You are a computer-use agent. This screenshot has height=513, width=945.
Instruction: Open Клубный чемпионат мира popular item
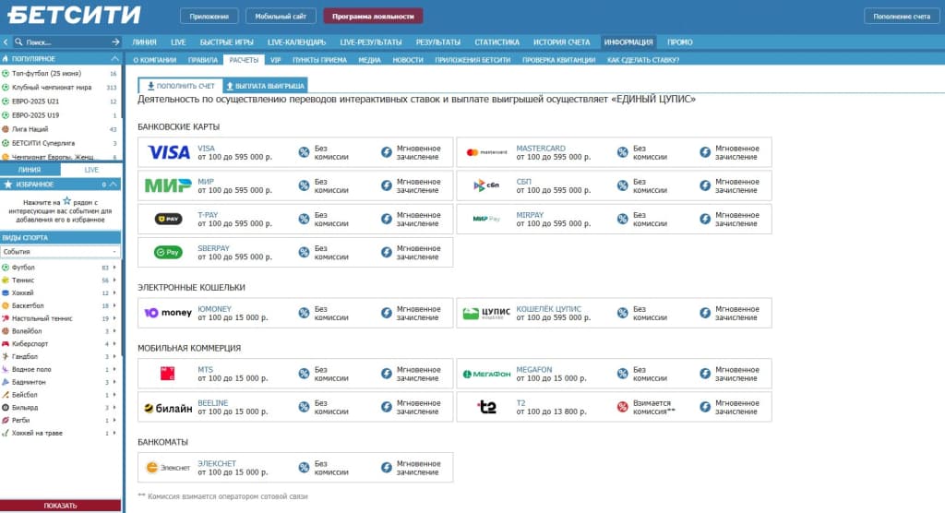(52, 88)
